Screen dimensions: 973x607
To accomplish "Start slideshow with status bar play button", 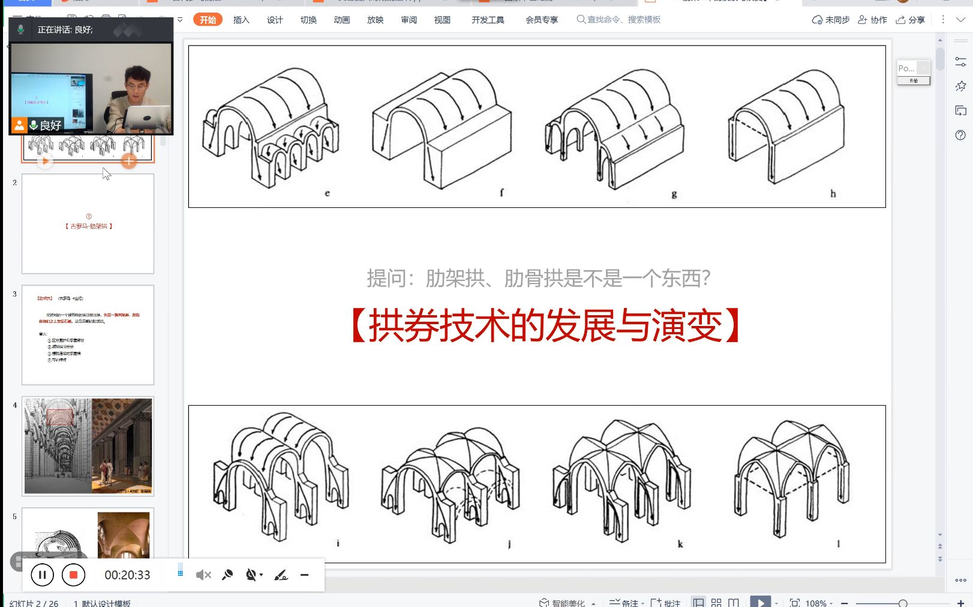I will tap(761, 602).
